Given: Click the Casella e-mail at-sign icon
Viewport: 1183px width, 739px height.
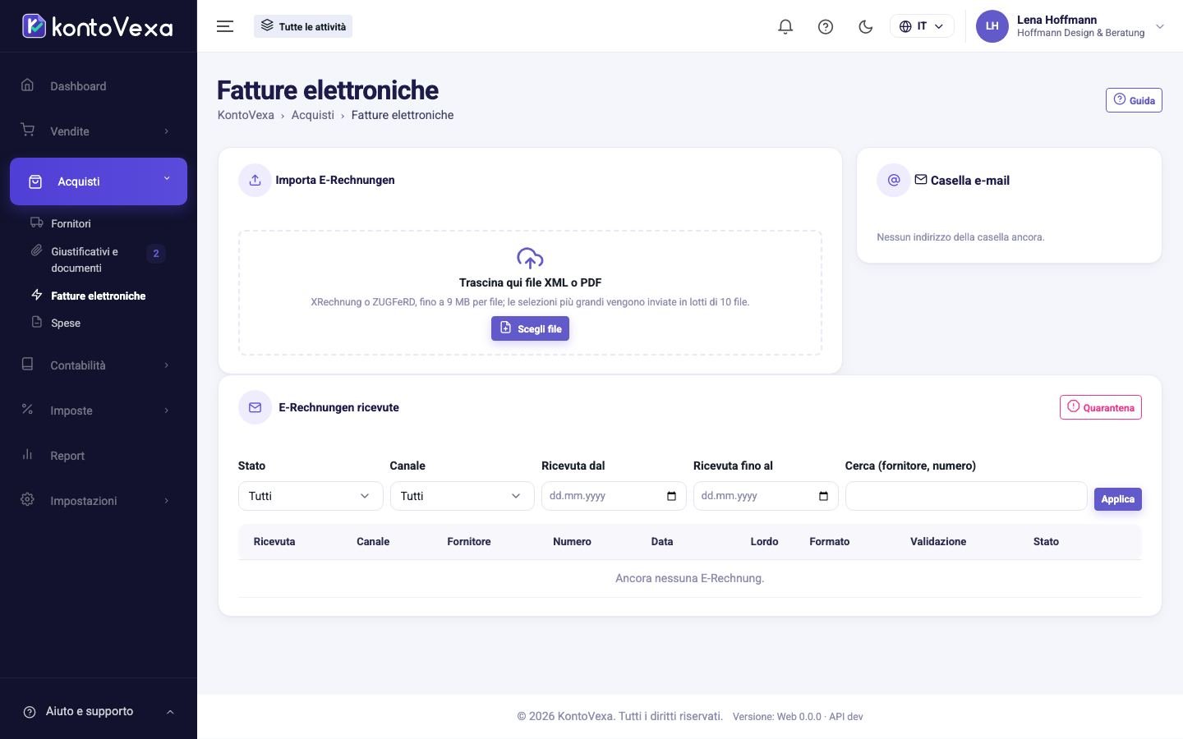Looking at the screenshot, I should [894, 180].
